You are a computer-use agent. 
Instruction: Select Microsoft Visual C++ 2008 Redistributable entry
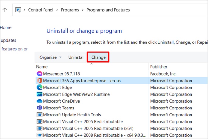pos(94,135)
